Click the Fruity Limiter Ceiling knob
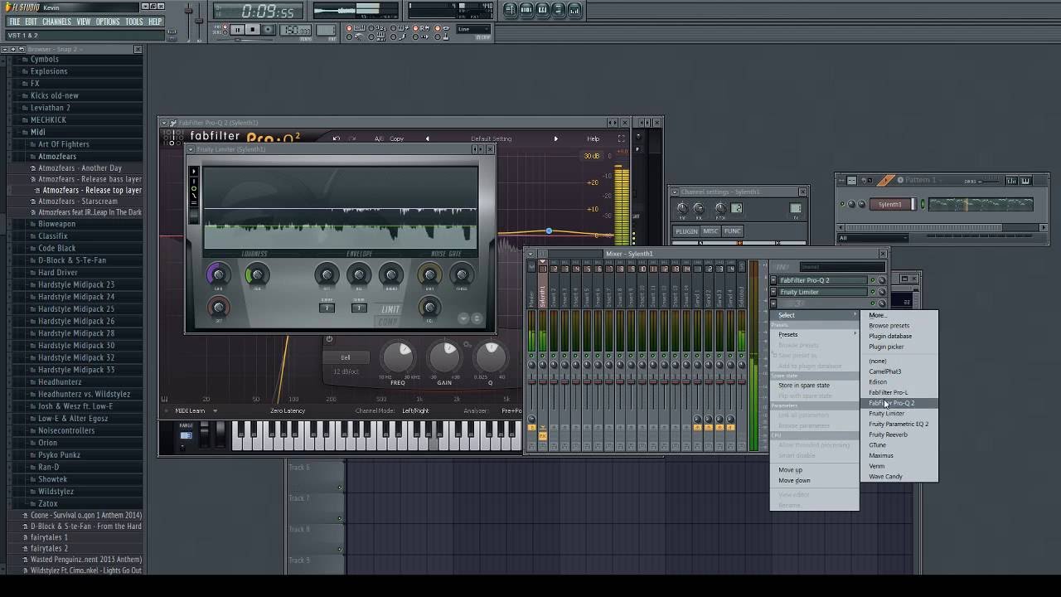 [256, 274]
